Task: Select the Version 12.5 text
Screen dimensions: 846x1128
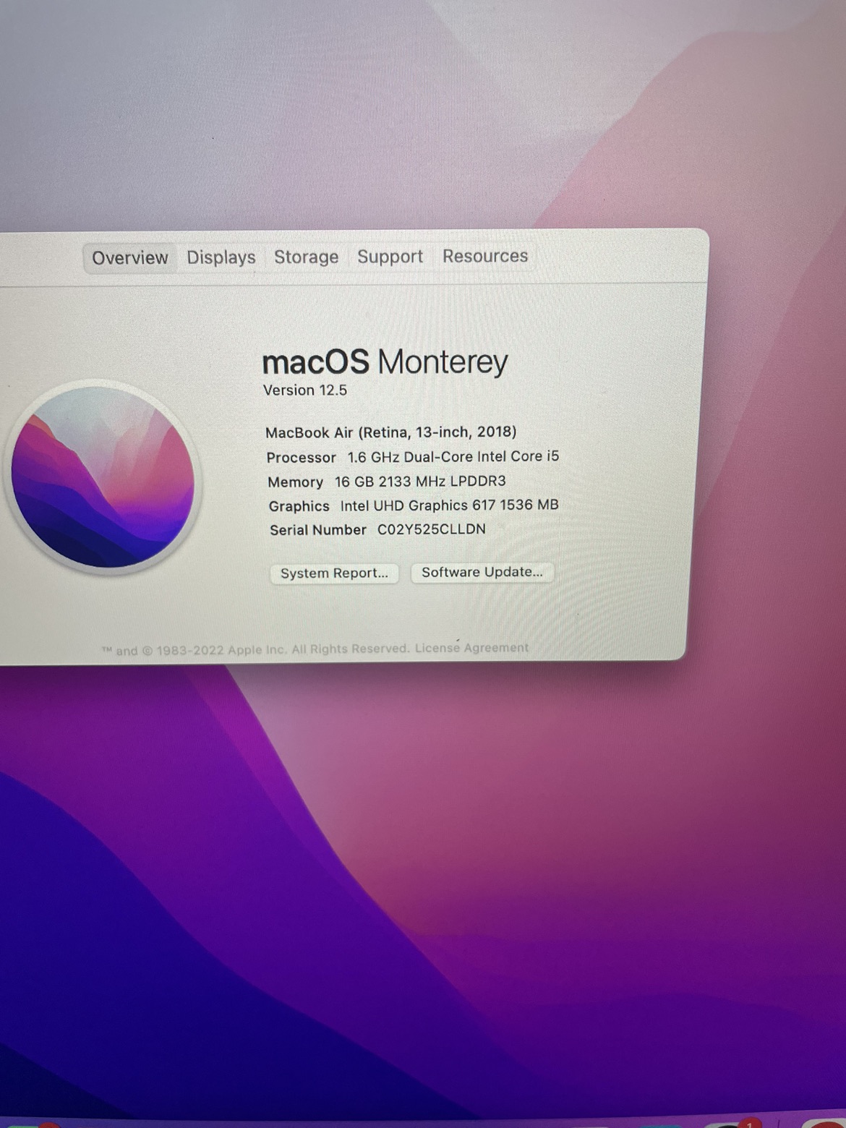Action: [305, 390]
